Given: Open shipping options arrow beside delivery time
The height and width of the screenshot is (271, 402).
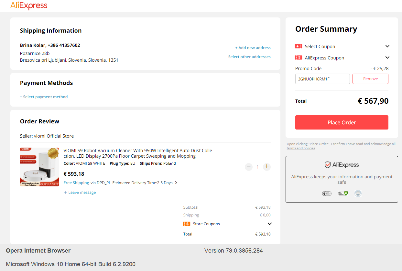Looking at the screenshot, I should tap(176, 183).
